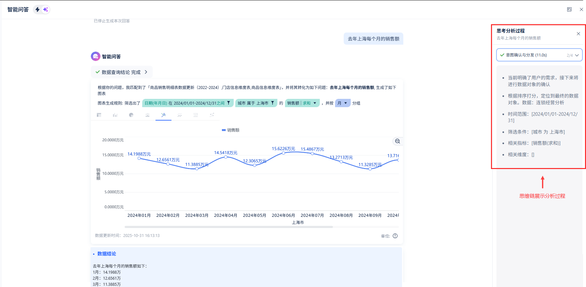Click the chart zoom magnifier icon
Screen dimensions: 586x287
(397, 141)
